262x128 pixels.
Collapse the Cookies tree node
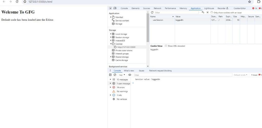[111, 44]
